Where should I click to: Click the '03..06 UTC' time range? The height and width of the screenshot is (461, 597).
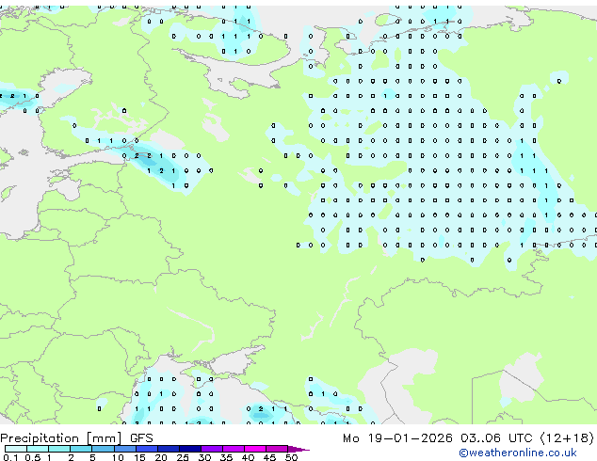(x=496, y=438)
